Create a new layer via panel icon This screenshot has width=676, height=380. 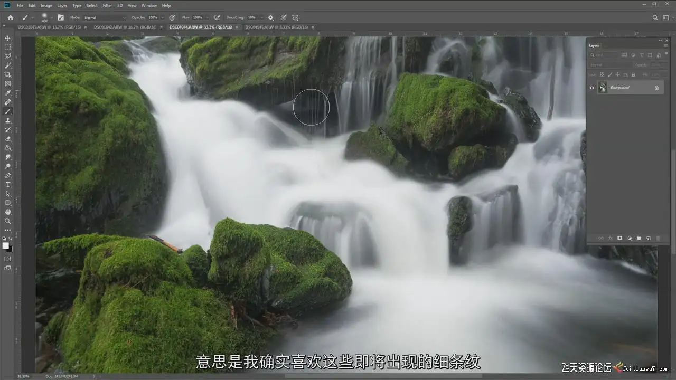point(649,238)
